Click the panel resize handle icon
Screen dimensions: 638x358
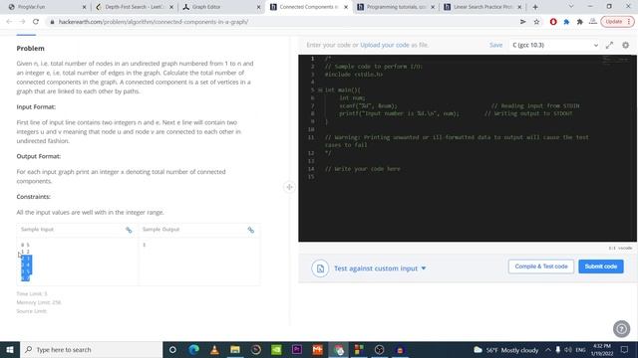pos(289,187)
